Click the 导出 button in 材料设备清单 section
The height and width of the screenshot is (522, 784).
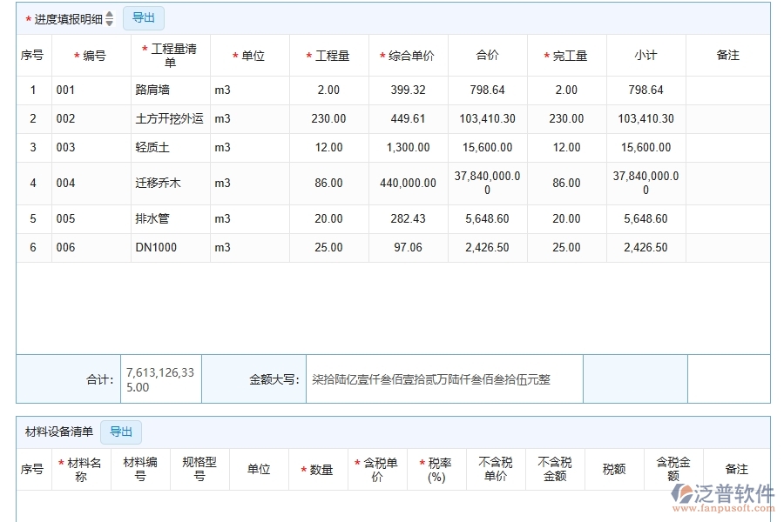(121, 432)
